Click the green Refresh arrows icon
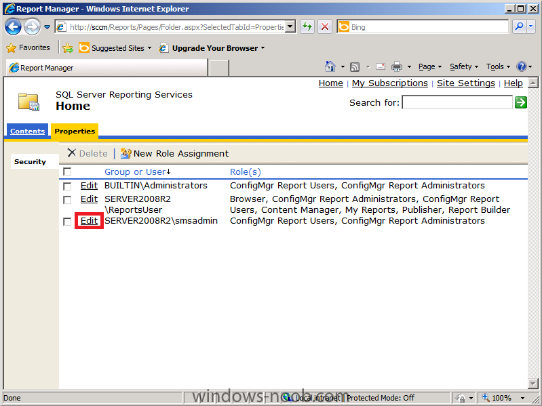This screenshot has width=542, height=406. coord(307,26)
